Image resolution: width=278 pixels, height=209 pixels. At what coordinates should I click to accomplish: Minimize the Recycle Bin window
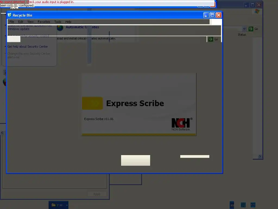206,15
